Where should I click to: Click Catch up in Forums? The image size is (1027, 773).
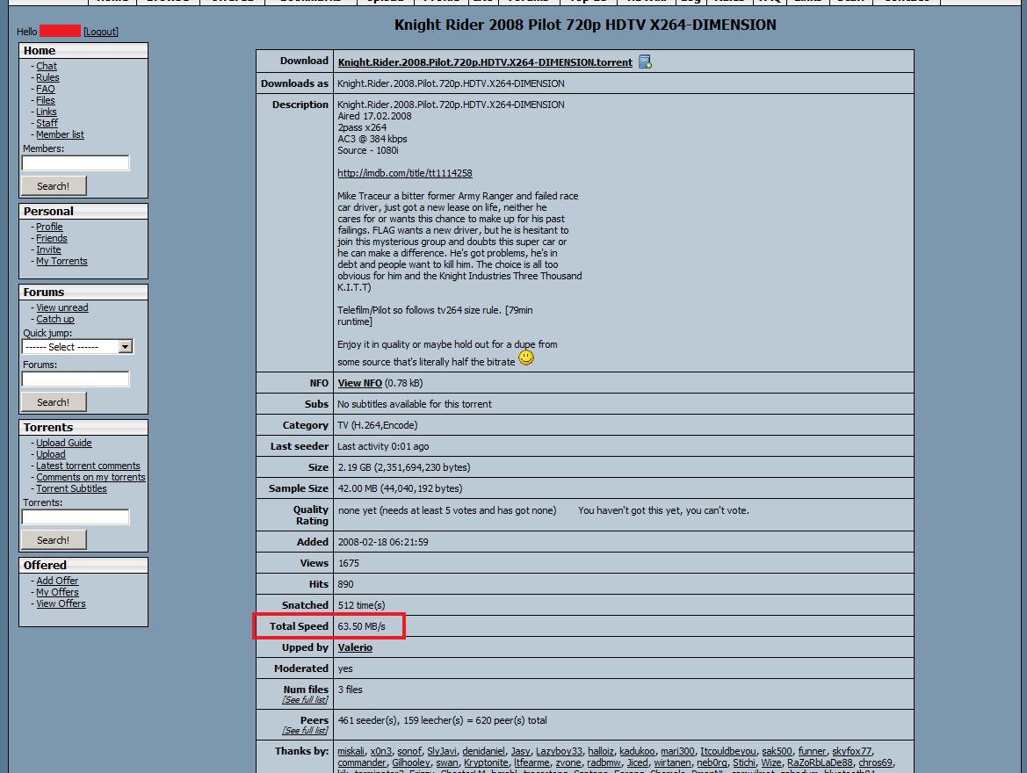(55, 319)
